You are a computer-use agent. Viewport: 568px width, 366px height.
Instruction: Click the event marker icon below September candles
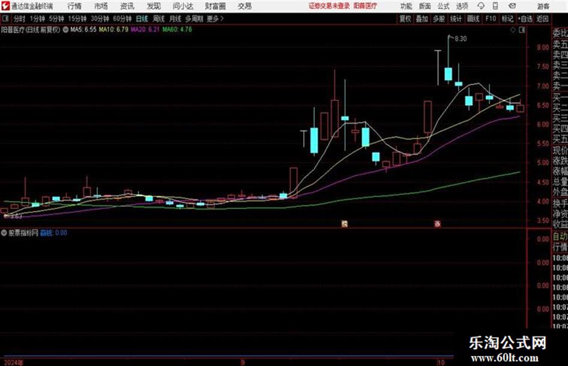coord(344,224)
